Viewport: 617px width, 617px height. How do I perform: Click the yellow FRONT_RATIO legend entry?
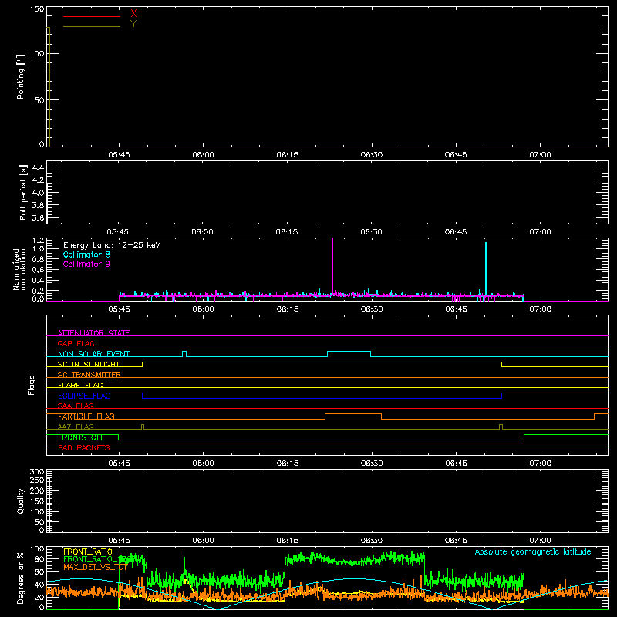[88, 551]
